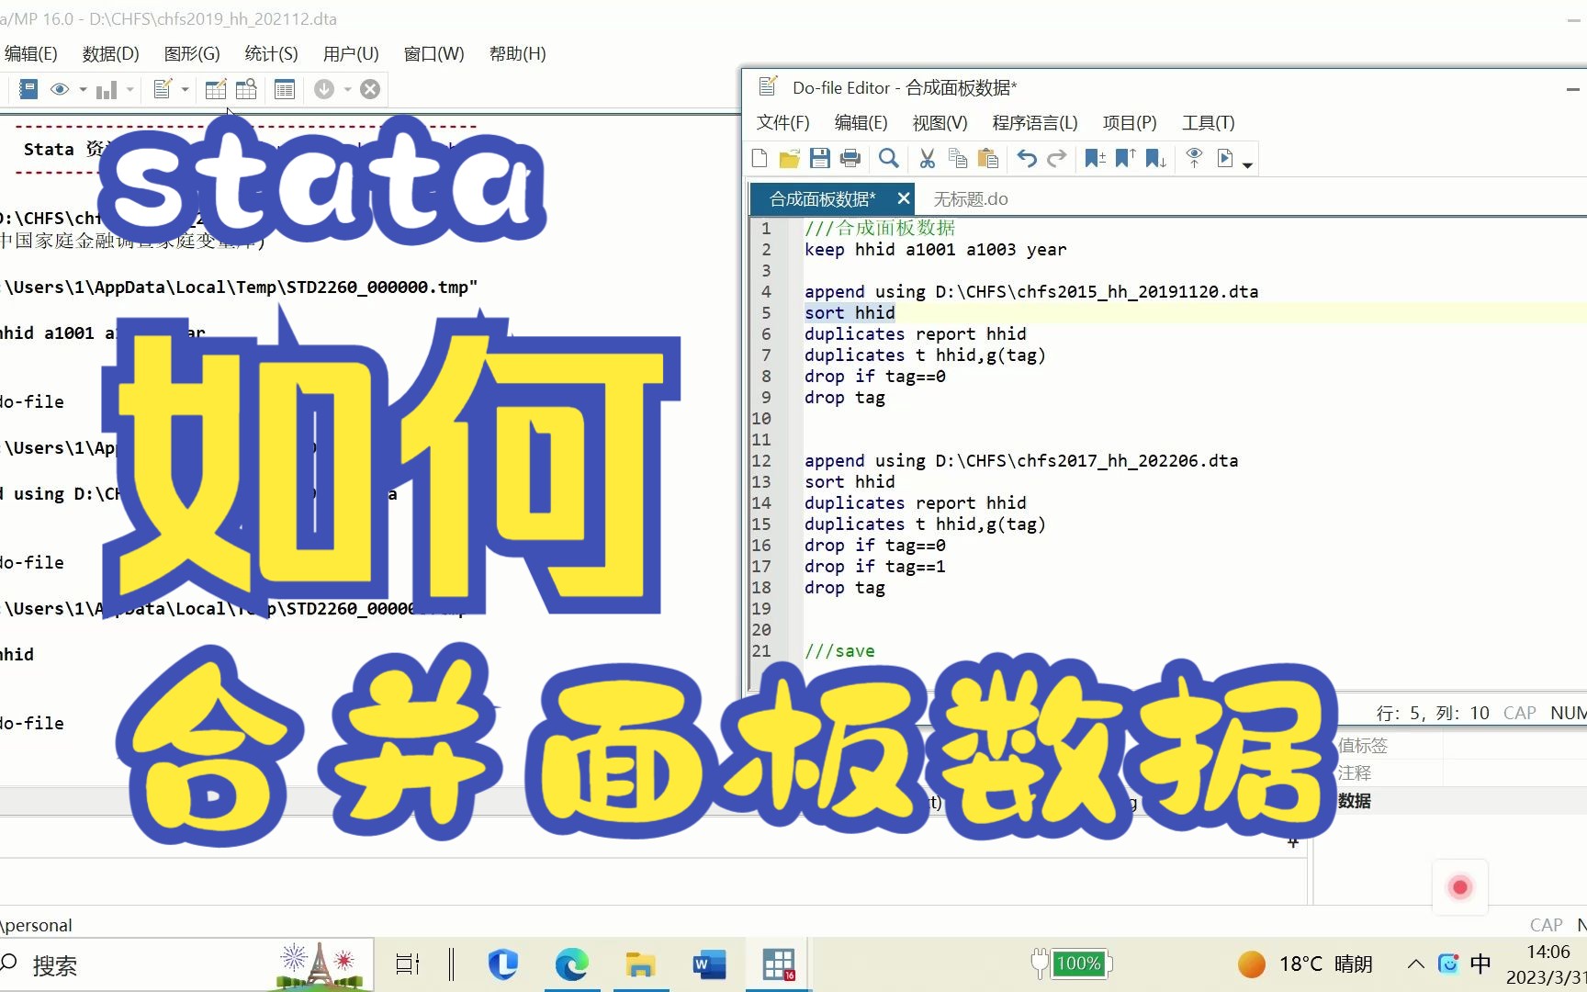Open 窗口(W) menu in Stata main window
1587x992 pixels.
click(433, 53)
